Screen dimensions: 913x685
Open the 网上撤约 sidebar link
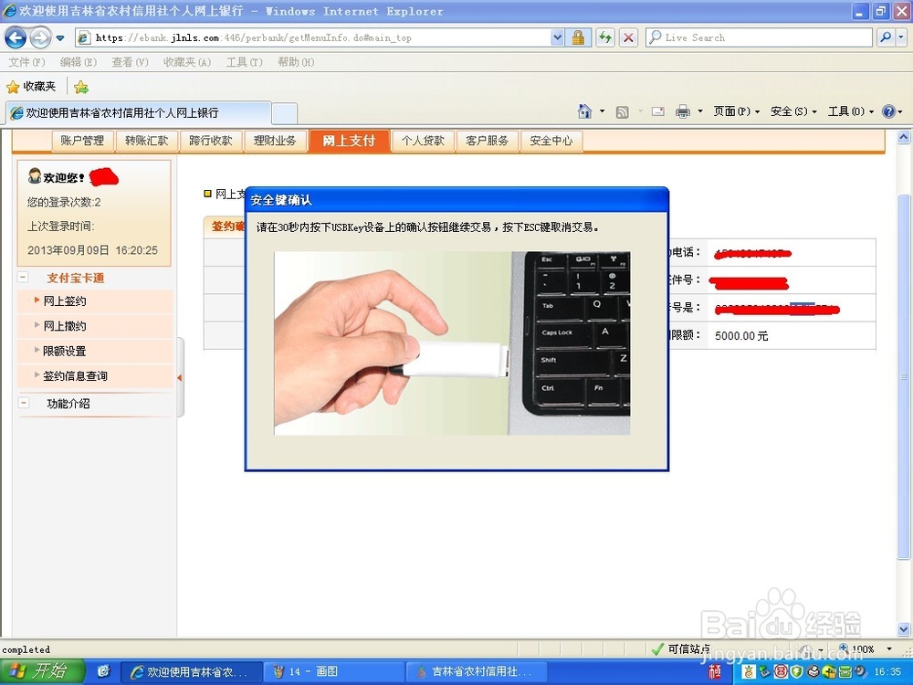tap(65, 326)
